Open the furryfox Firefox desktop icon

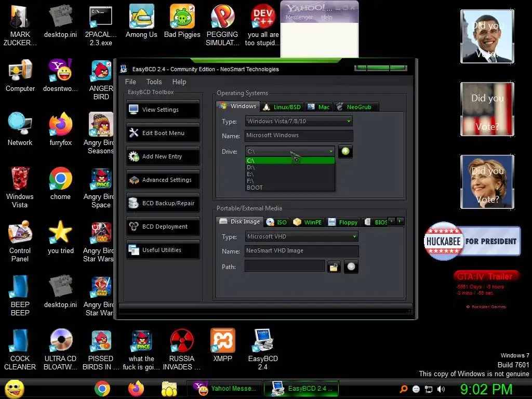tap(60, 129)
